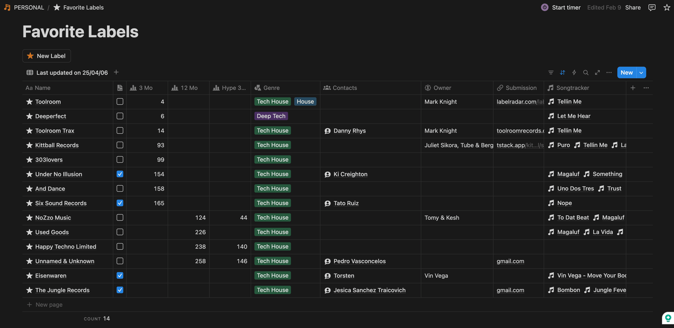Click the Share menu
The height and width of the screenshot is (328, 674).
(x=633, y=8)
